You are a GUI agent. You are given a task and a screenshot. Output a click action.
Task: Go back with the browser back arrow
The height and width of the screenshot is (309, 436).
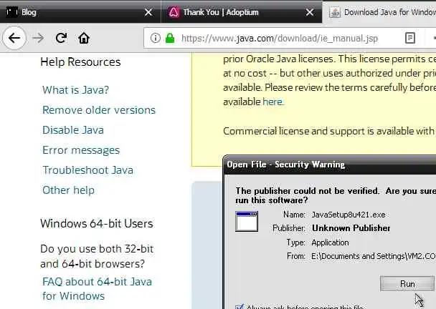[x=14, y=38]
